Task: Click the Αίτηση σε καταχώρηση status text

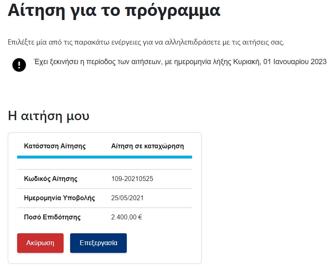Action: (x=148, y=146)
